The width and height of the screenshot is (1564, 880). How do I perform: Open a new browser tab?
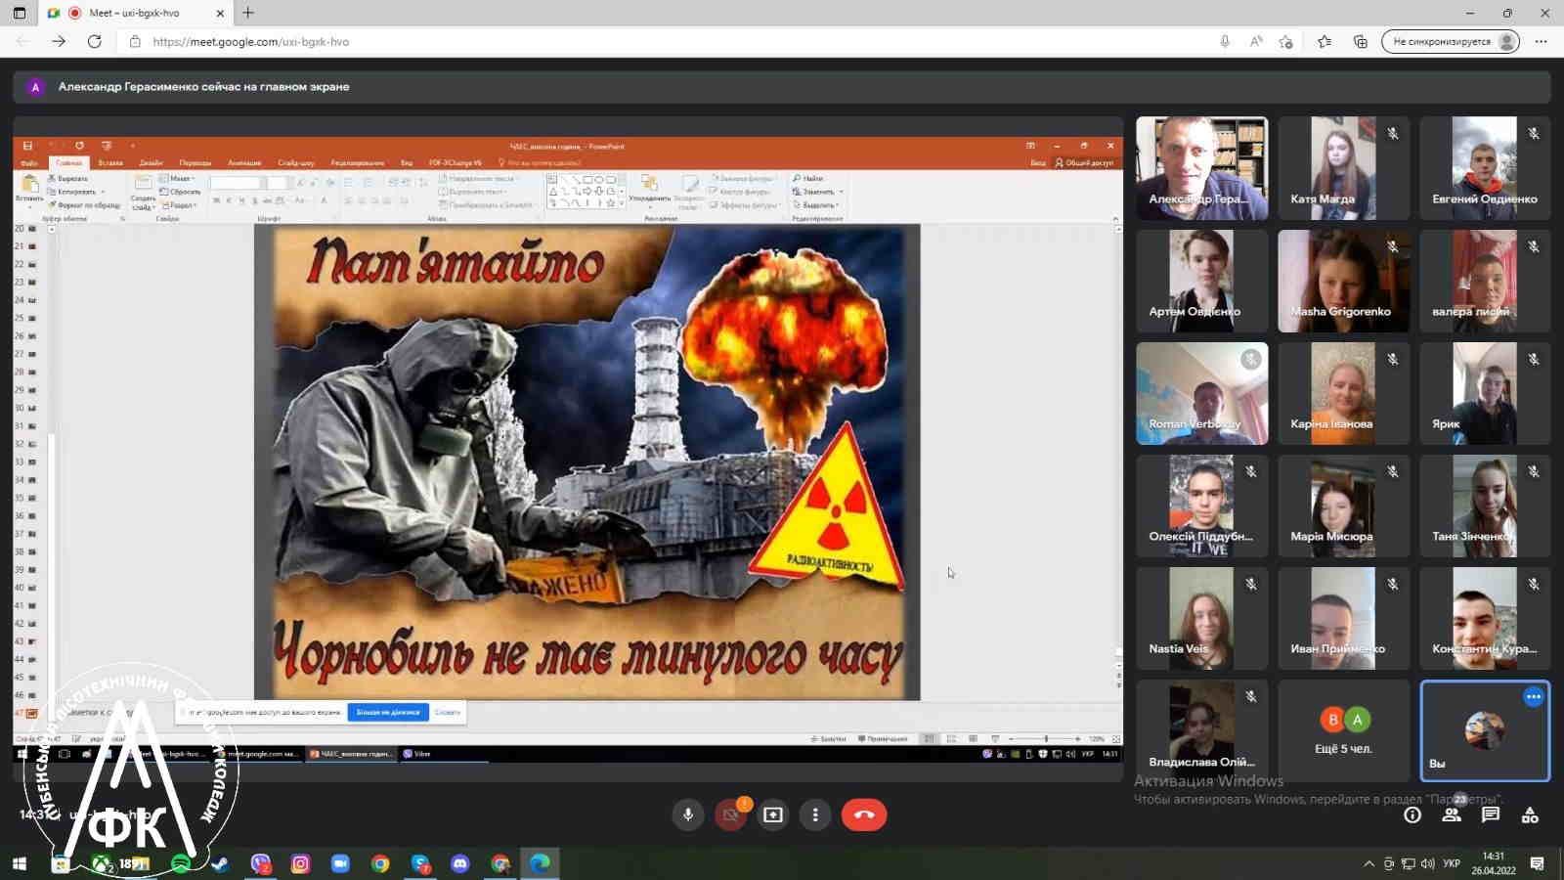[248, 13]
